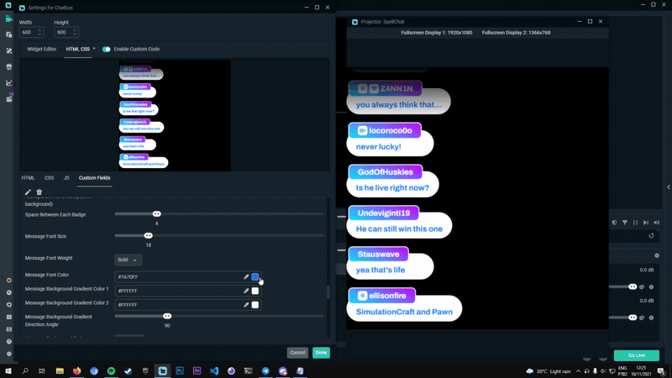Click the Go Live button
The image size is (672, 378).
pos(637,355)
